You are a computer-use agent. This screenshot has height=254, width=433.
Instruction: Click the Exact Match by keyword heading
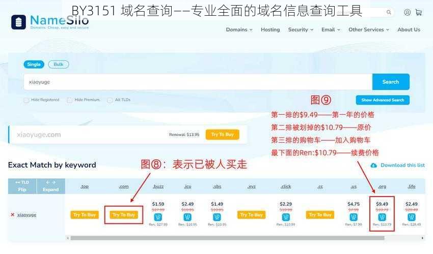pyautogui.click(x=52, y=165)
